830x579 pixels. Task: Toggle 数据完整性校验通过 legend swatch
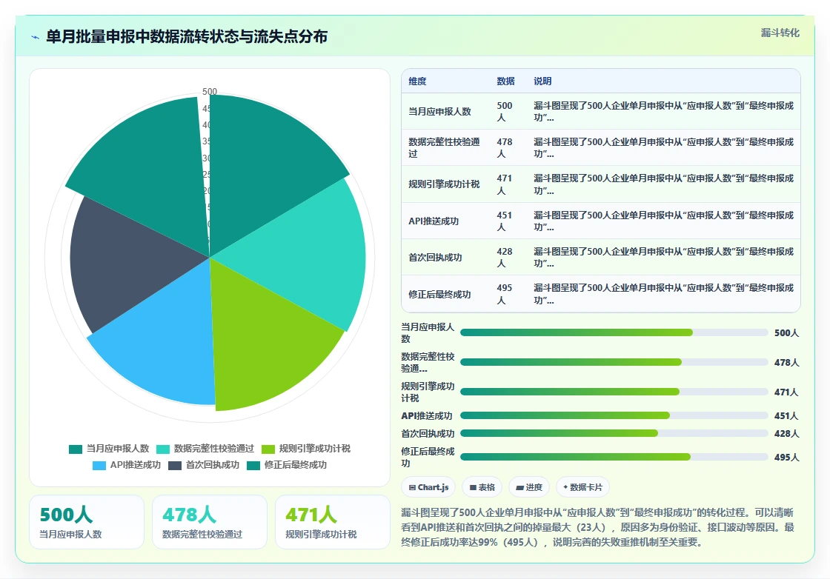(163, 449)
